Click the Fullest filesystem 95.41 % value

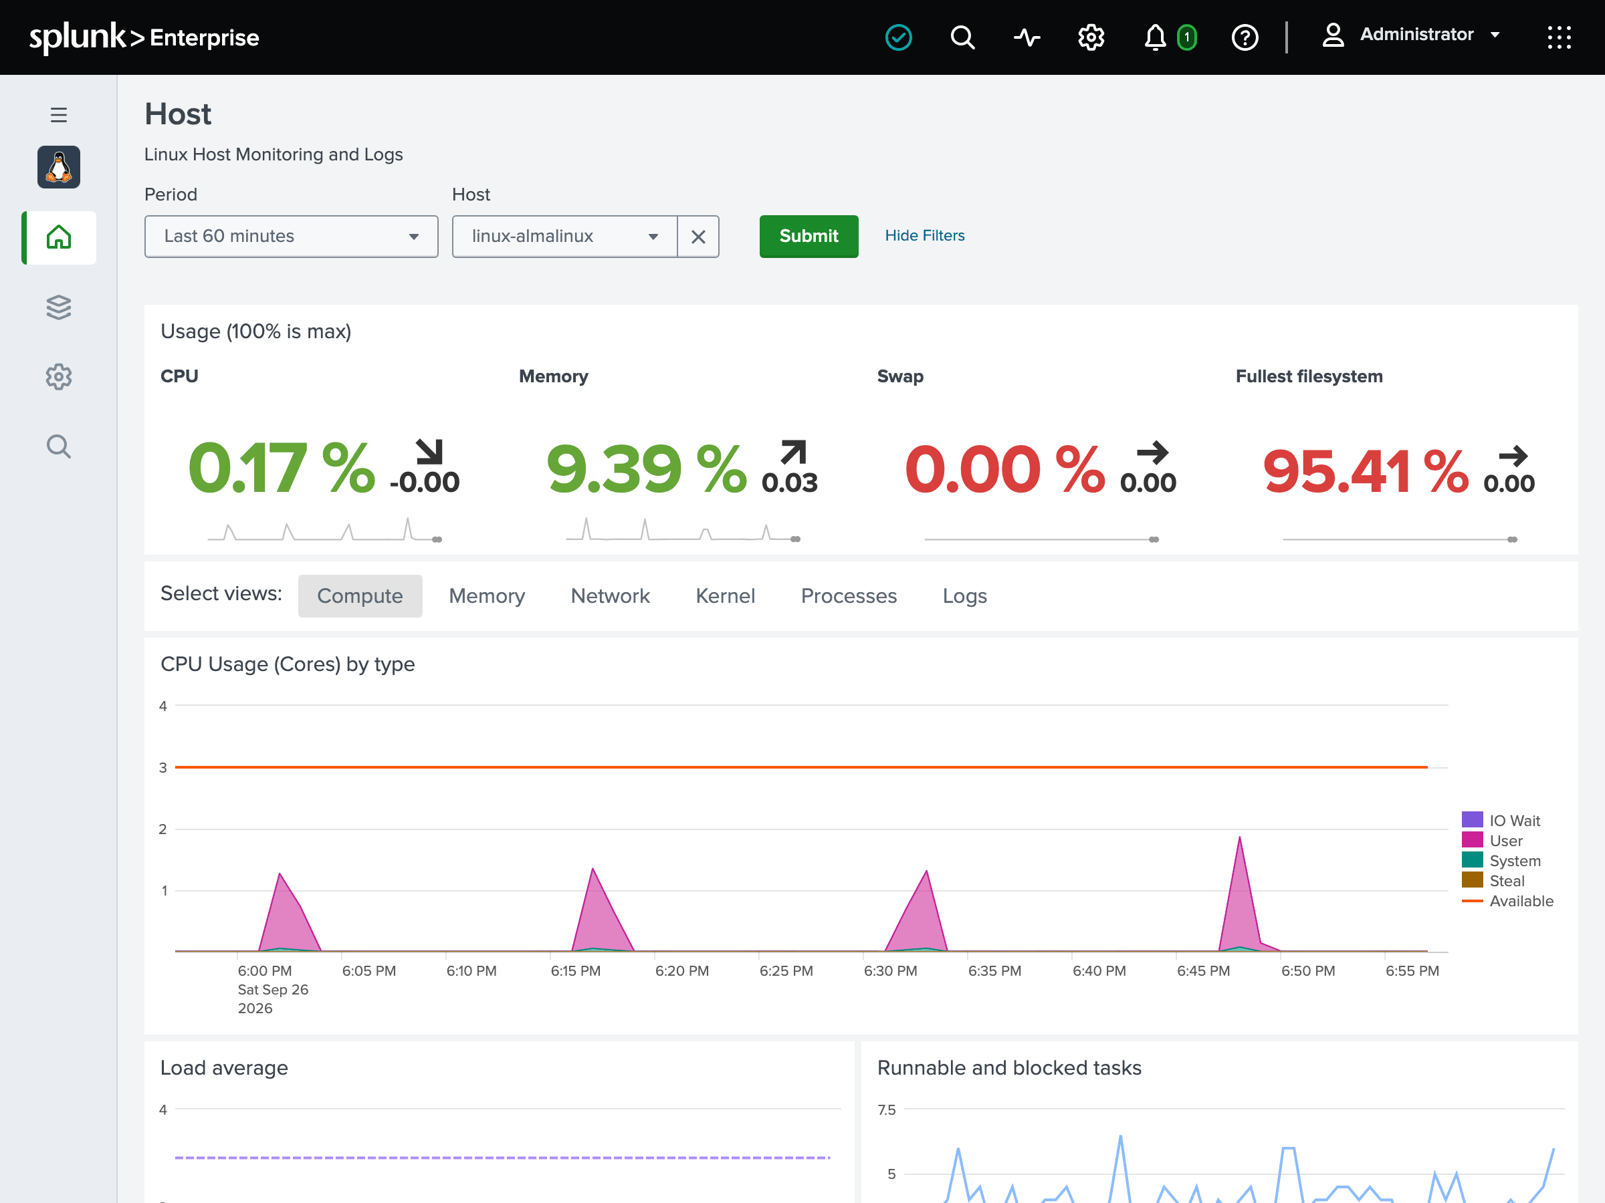pyautogui.click(x=1366, y=471)
